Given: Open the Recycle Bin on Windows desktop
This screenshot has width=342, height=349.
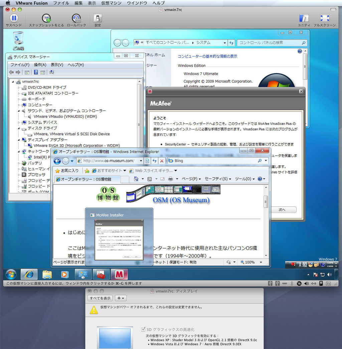Looking at the screenshot, I should point(18,41).
